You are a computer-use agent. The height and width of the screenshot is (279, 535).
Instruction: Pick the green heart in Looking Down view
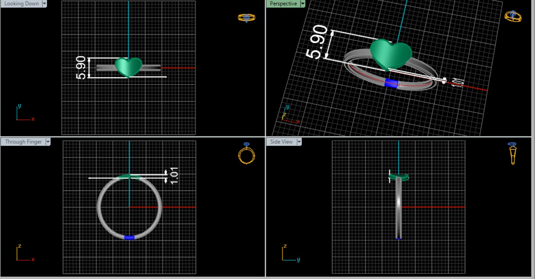(128, 66)
